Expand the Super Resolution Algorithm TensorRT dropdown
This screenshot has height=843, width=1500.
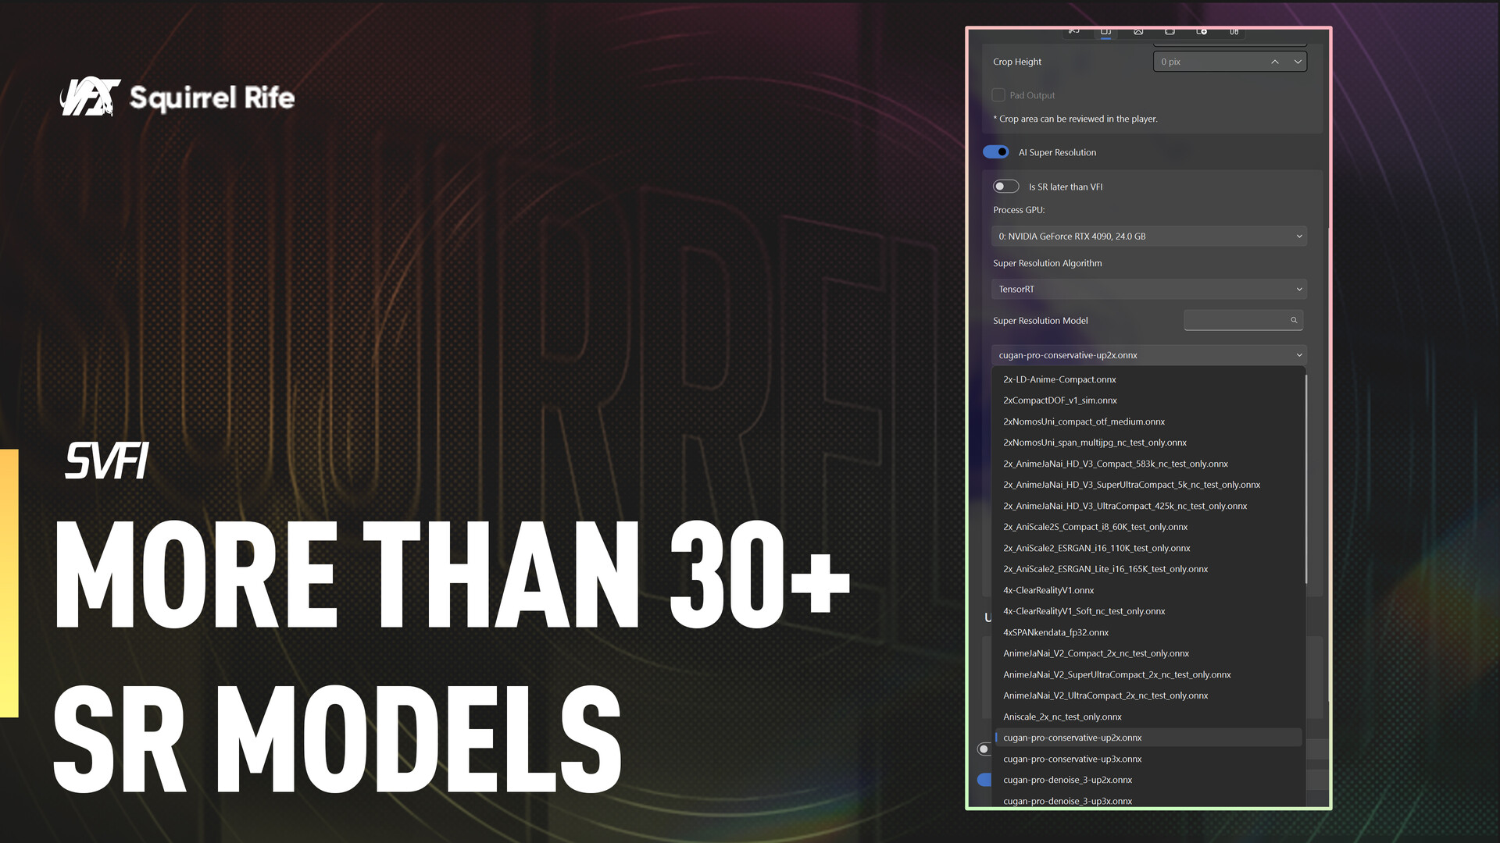(x=1148, y=290)
